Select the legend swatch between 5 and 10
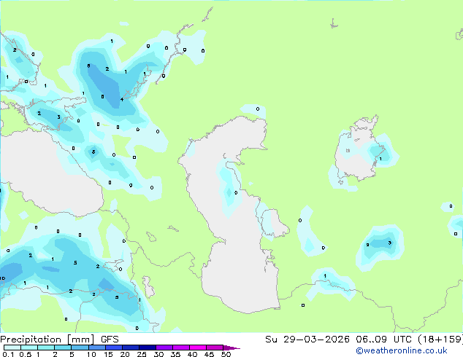Screen dimensions: 463x357 pyautogui.click(x=80, y=348)
